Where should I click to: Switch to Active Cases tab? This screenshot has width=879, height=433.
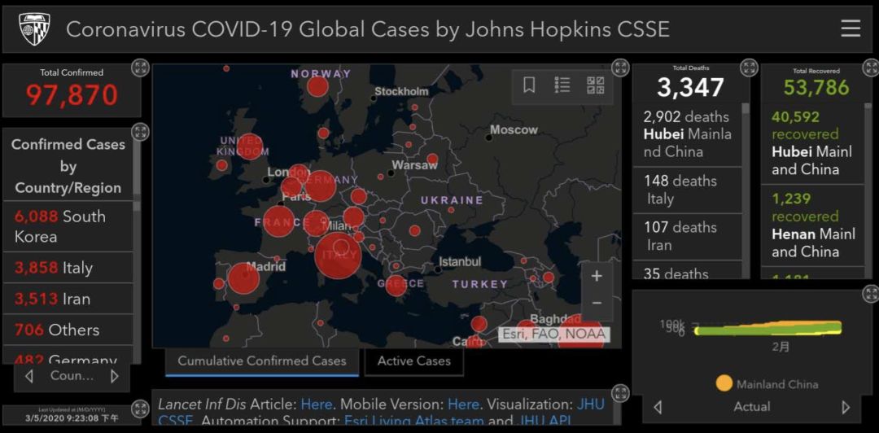[413, 361]
